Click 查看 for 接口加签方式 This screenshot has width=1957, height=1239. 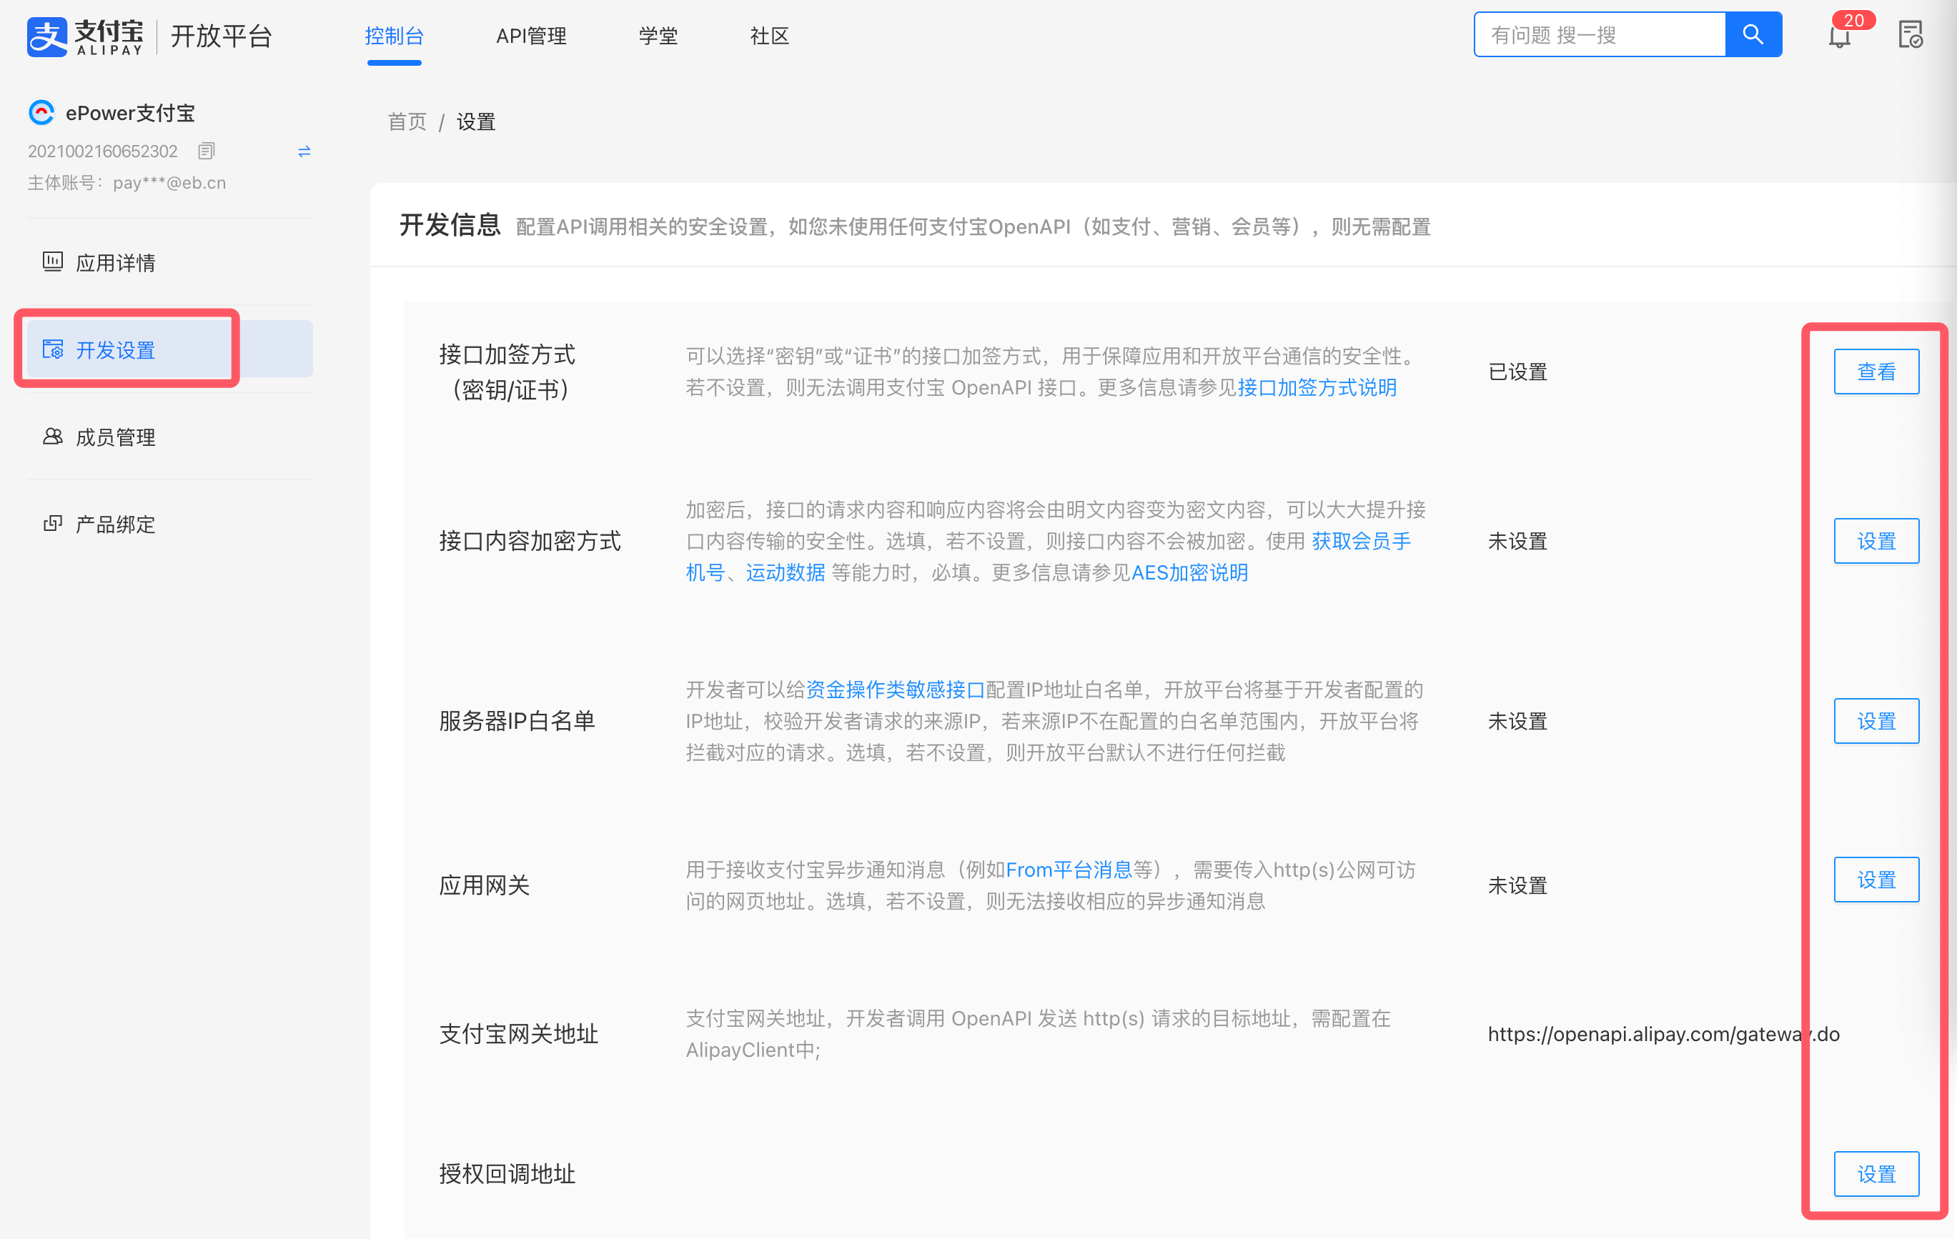click(1876, 372)
